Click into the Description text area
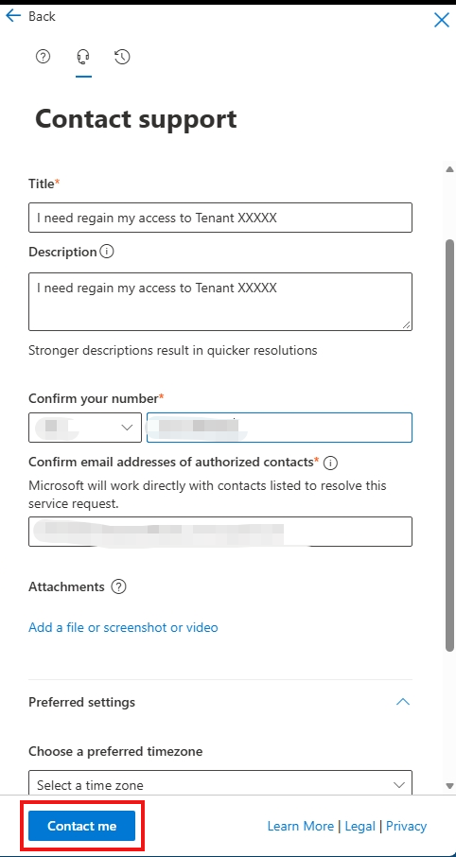 pyautogui.click(x=220, y=302)
